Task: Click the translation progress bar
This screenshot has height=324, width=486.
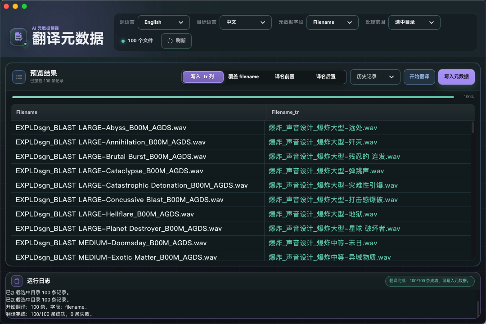Action: coord(233,97)
